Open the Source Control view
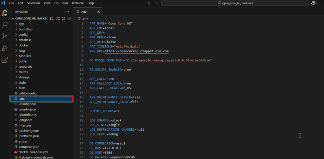 click(4, 37)
